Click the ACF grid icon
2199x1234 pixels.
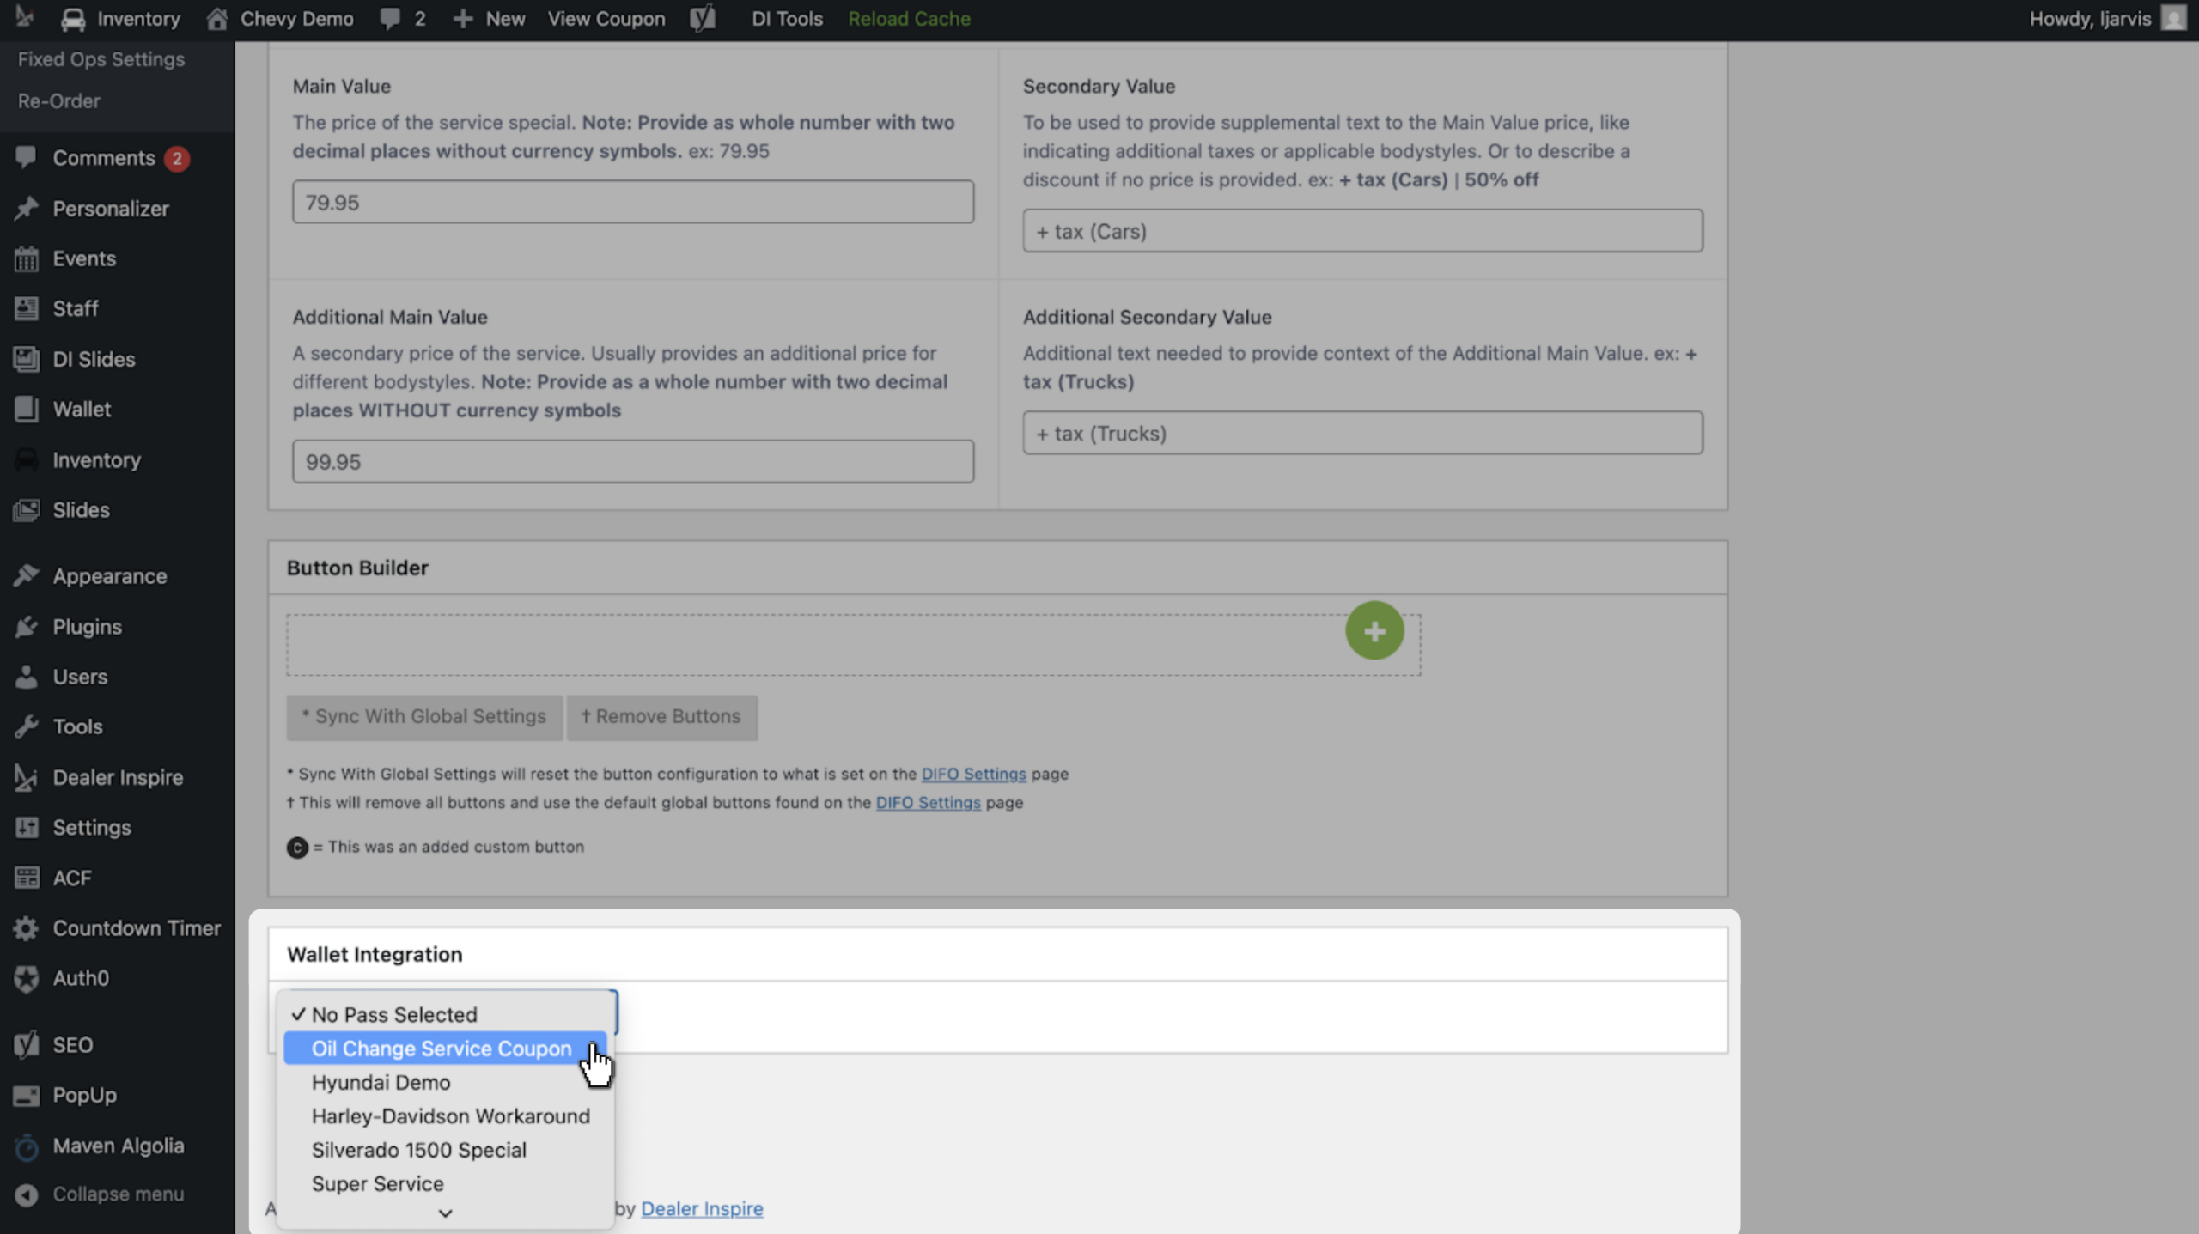pos(26,878)
